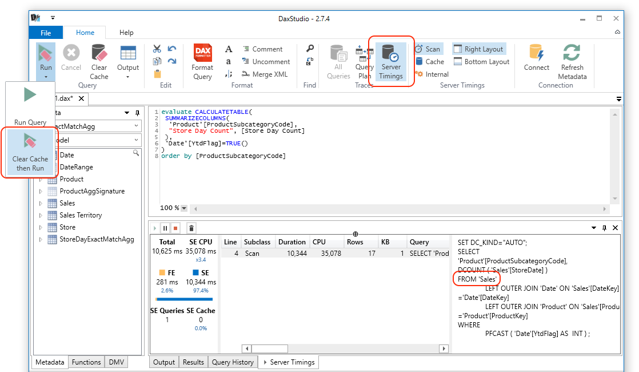The image size is (639, 372).
Task: Click the Redo arrow icon
Action: coord(172,61)
